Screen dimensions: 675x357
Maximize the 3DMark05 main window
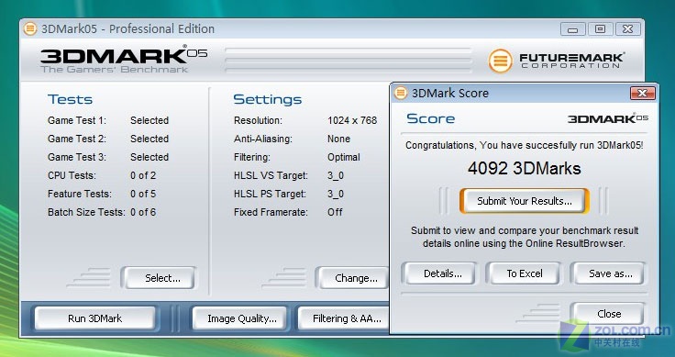(600, 29)
